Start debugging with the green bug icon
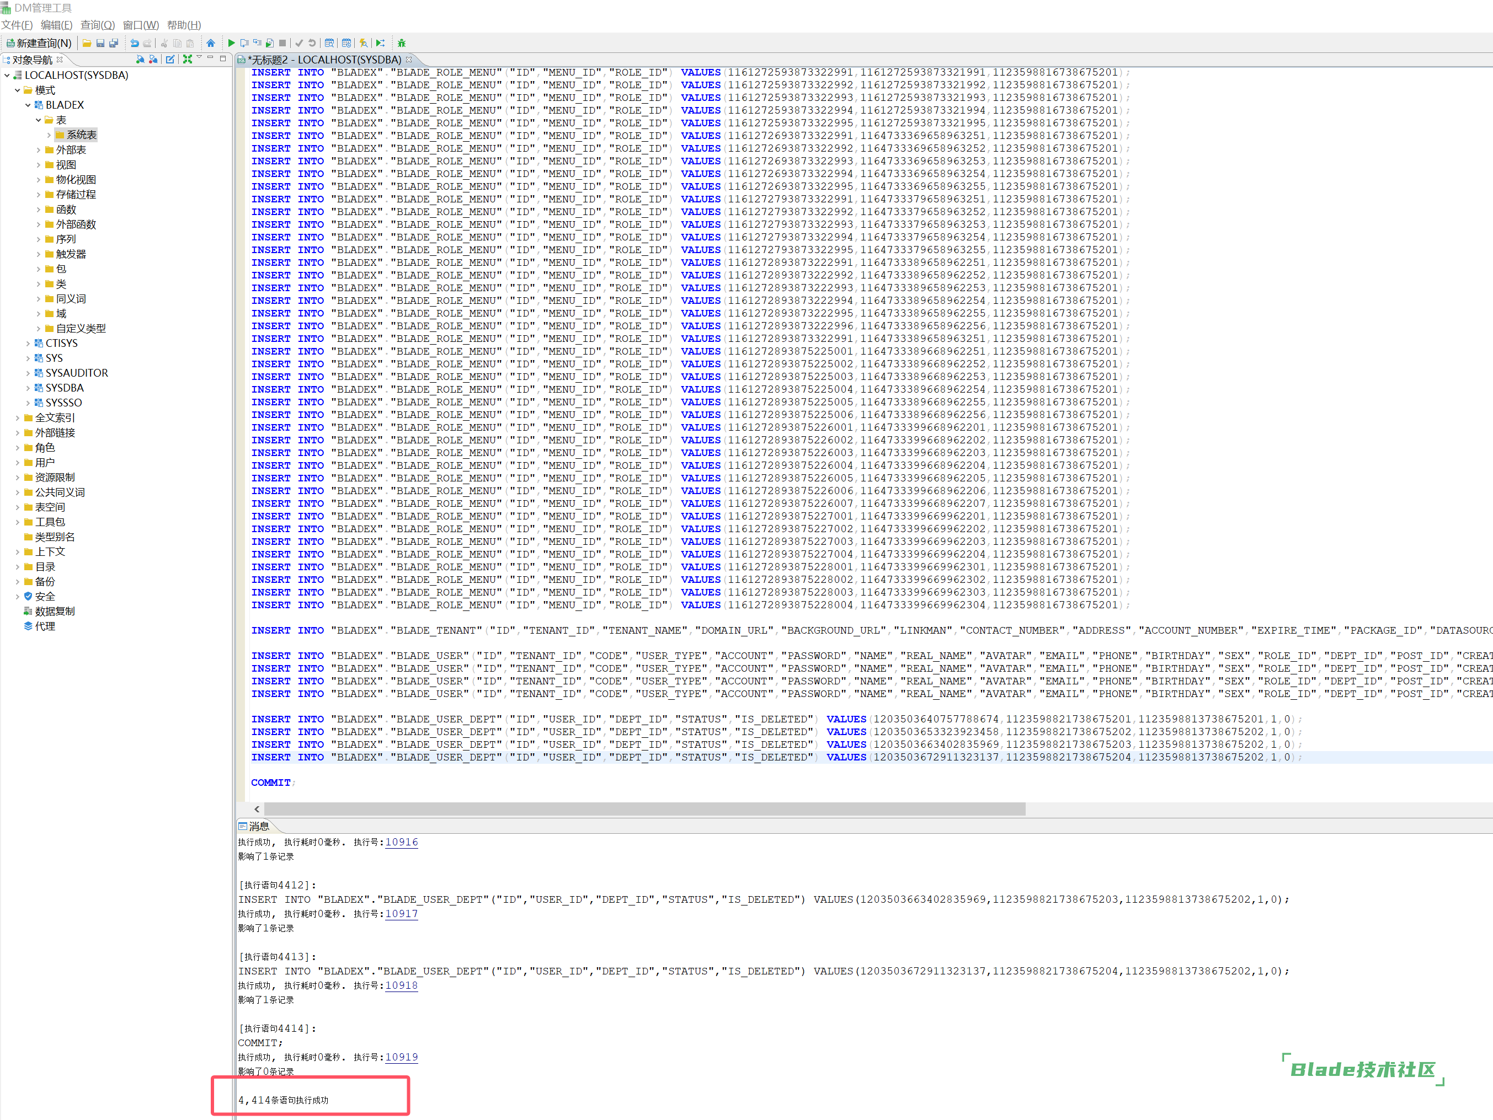The height and width of the screenshot is (1120, 1493). 402,43
